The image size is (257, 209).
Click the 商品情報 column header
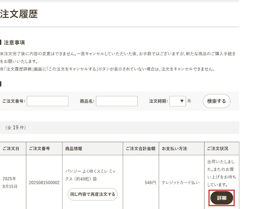(72, 148)
